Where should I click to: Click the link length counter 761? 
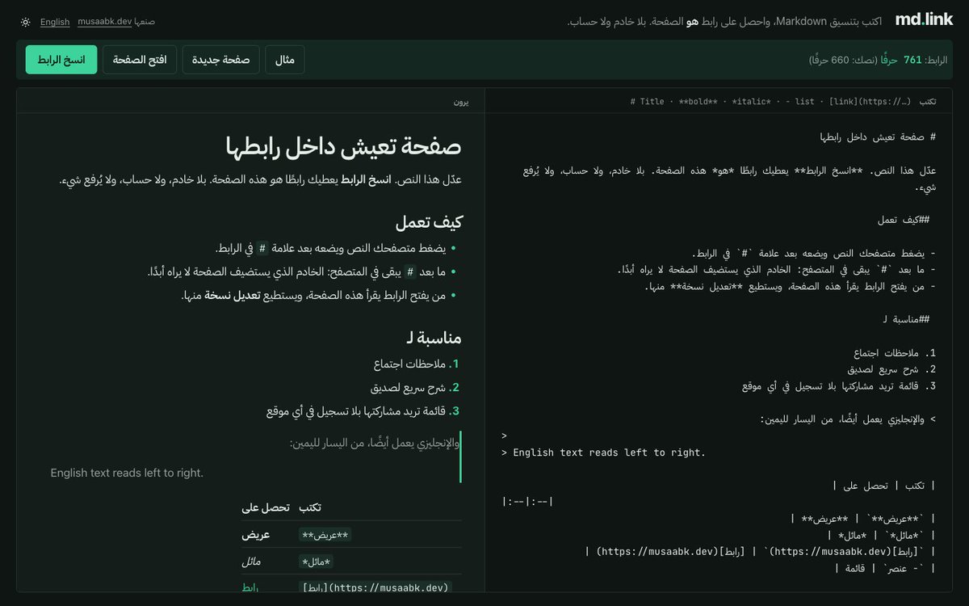point(912,60)
